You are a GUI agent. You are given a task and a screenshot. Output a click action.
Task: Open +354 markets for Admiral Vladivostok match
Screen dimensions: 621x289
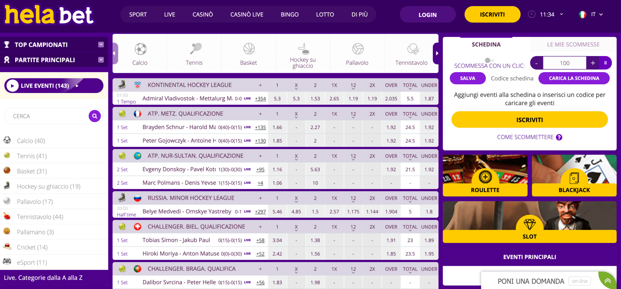click(260, 99)
